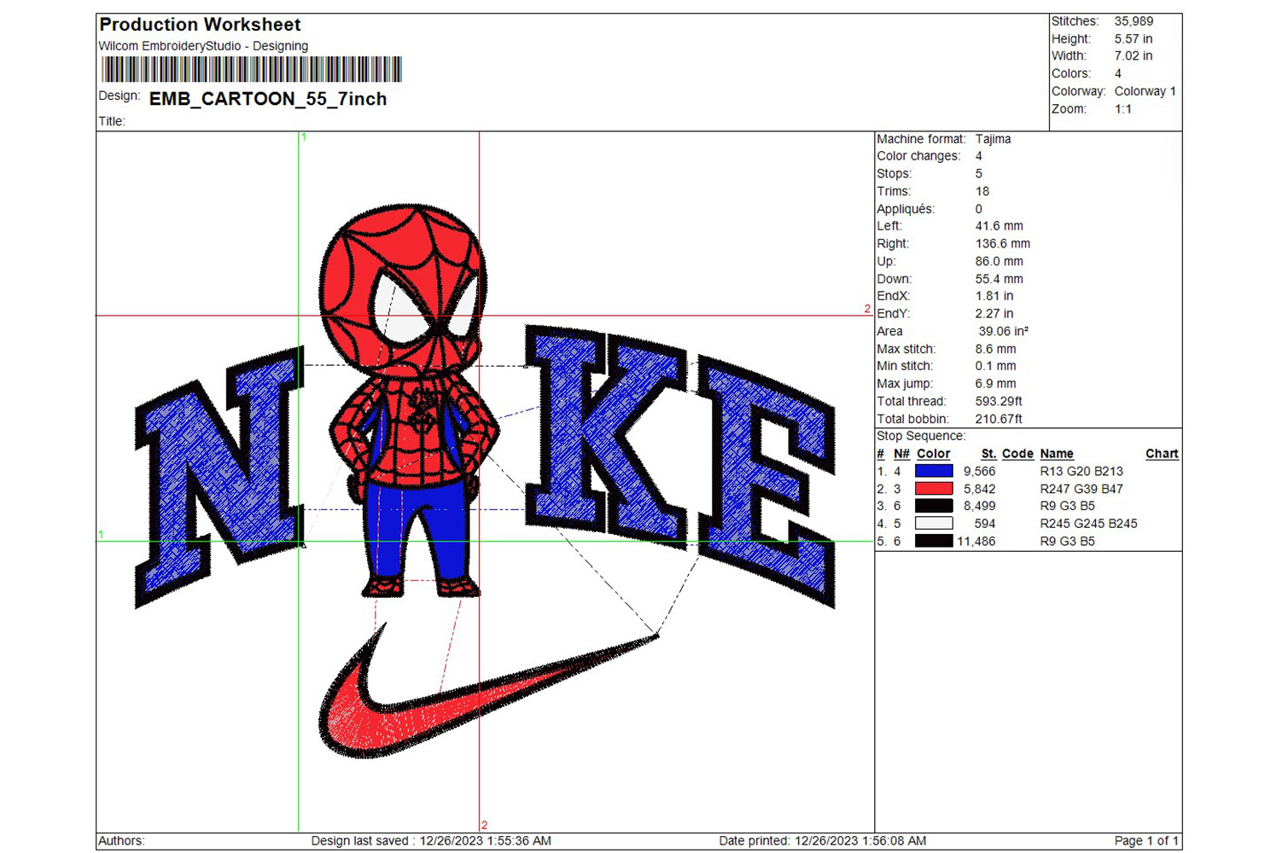
Task: Click the red color swatch in stop 2
Action: click(x=934, y=489)
